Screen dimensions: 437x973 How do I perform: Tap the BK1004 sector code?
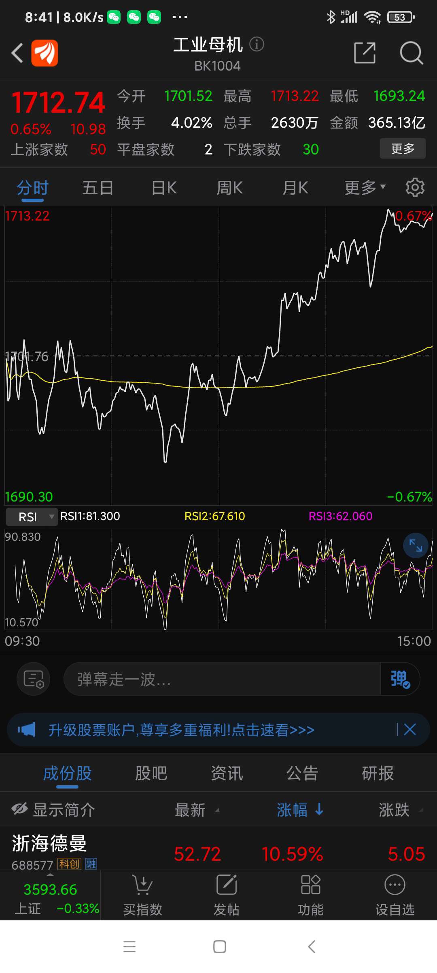tap(217, 66)
